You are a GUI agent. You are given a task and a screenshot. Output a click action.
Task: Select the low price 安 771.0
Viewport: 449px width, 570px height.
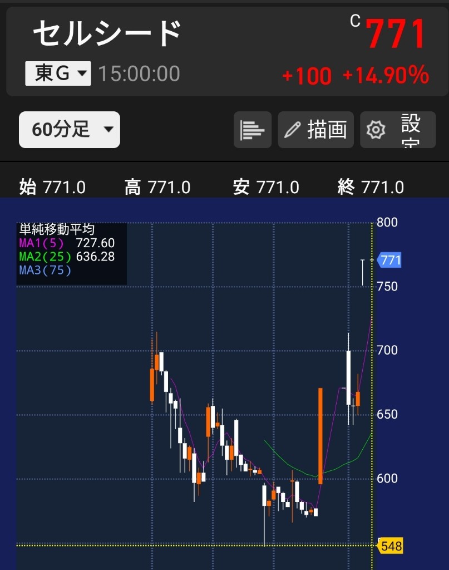click(x=266, y=187)
